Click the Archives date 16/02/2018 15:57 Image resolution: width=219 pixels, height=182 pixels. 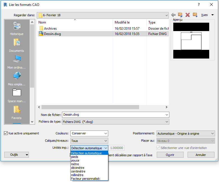click(x=127, y=29)
